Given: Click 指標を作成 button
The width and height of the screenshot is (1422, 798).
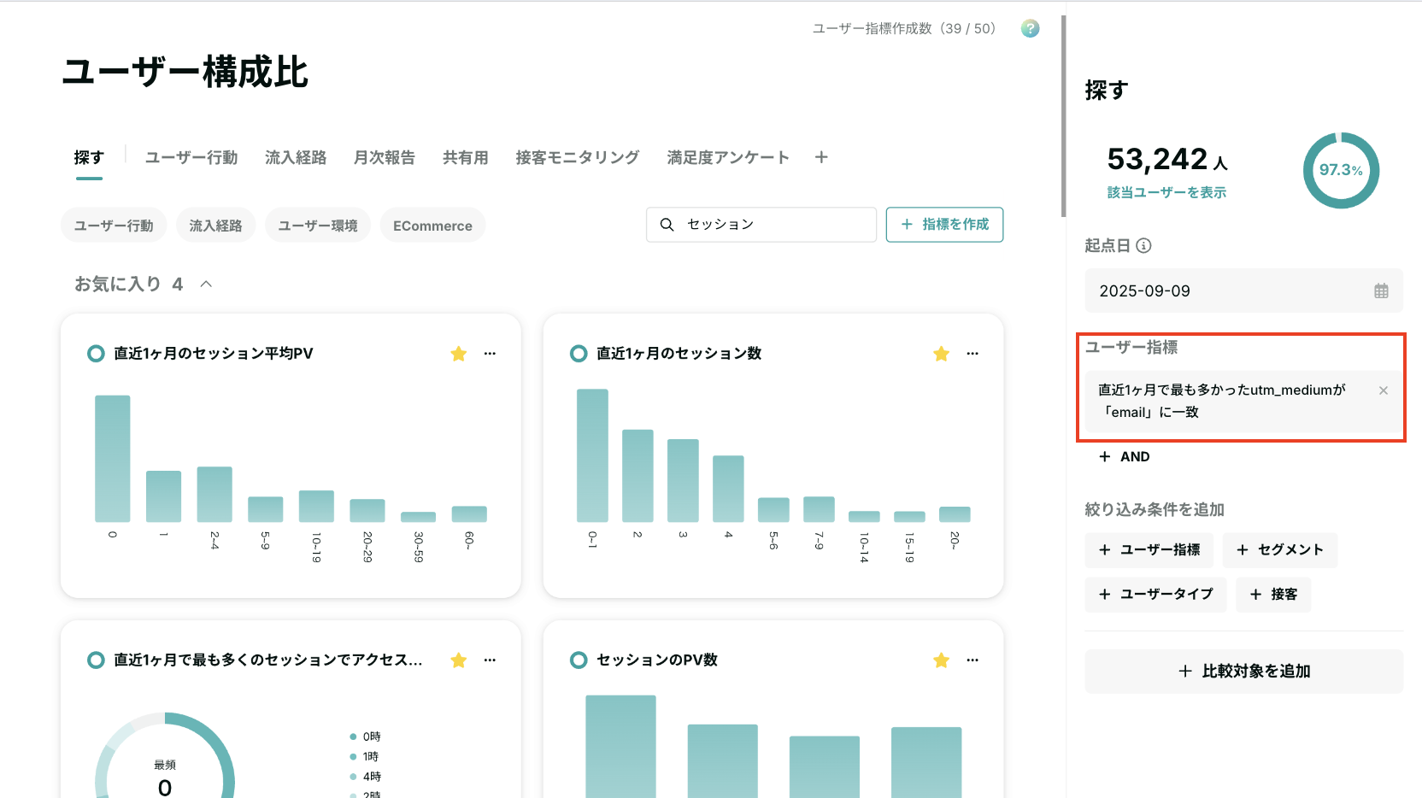Looking at the screenshot, I should coord(944,225).
